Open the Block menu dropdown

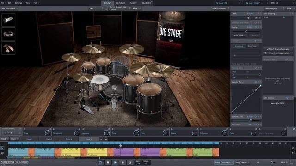coord(14,139)
